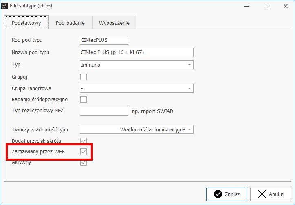Save changes with the Zapisz button
Screen dimensions: 295x205
coord(226,194)
